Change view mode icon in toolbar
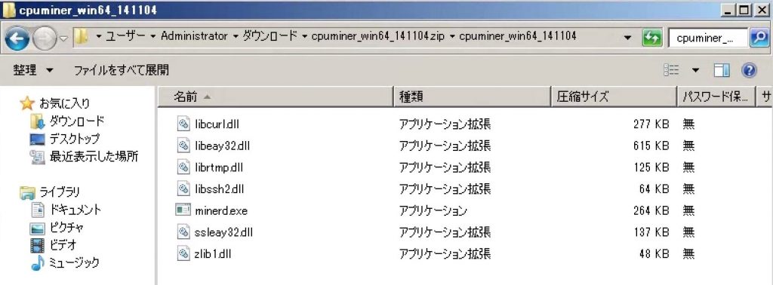The height and width of the screenshot is (285, 773). click(x=671, y=70)
